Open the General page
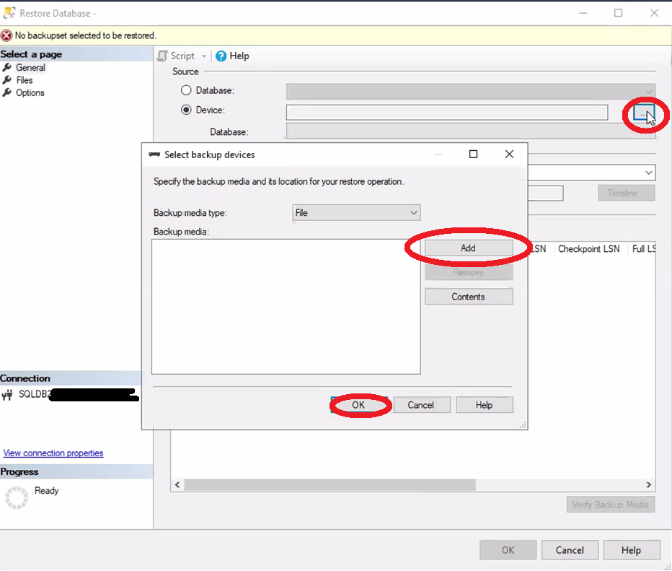The width and height of the screenshot is (672, 571). coord(30,68)
